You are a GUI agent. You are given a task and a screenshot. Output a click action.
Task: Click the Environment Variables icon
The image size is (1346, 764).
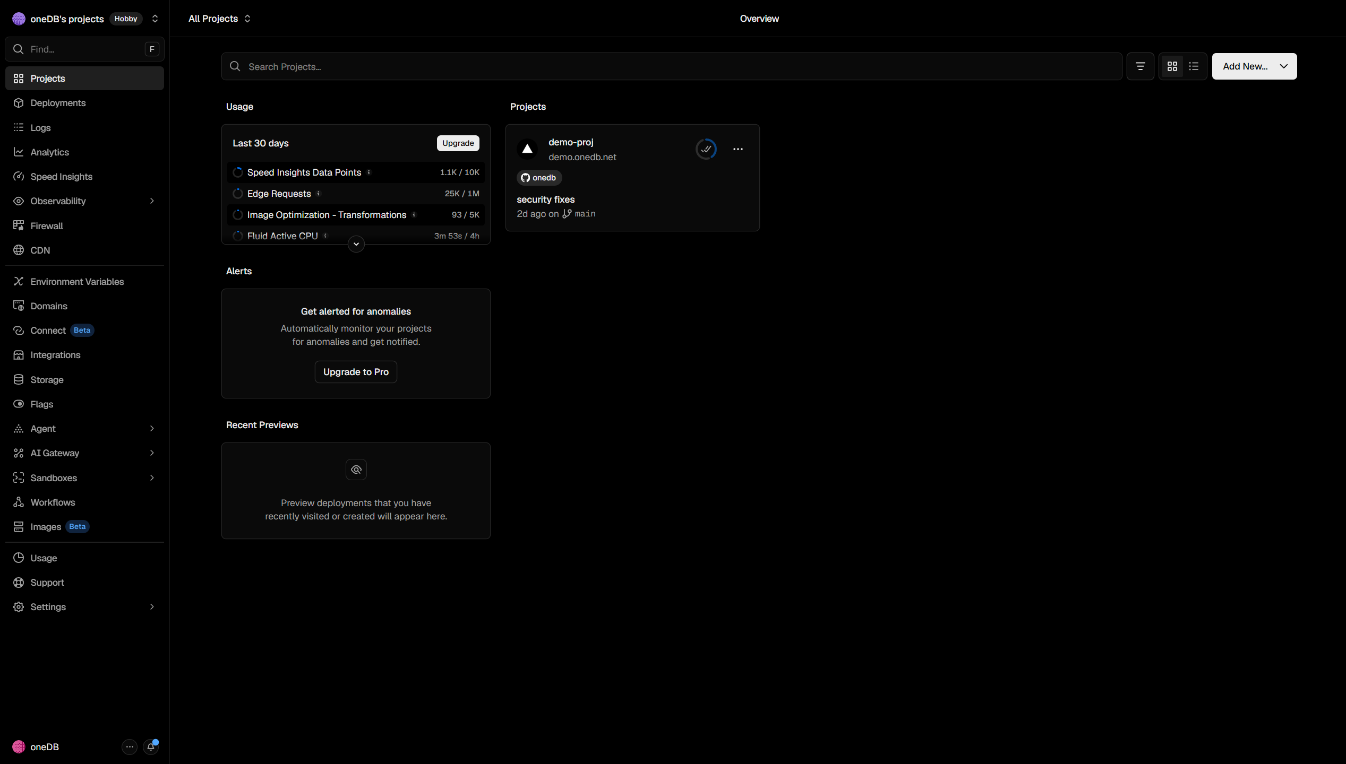(x=19, y=281)
